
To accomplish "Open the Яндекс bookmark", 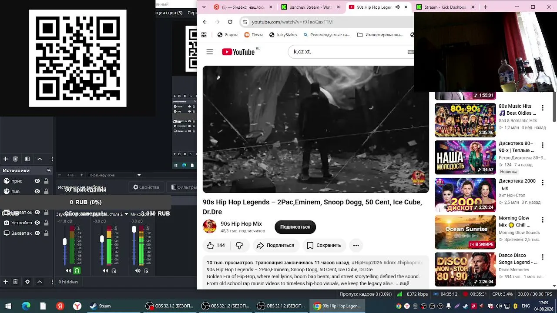I will (x=228, y=35).
